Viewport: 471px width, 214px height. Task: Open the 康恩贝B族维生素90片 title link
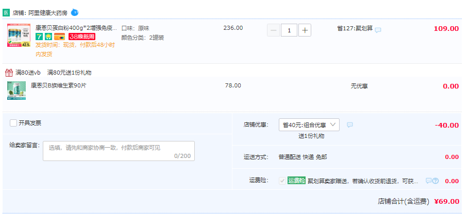[58, 85]
